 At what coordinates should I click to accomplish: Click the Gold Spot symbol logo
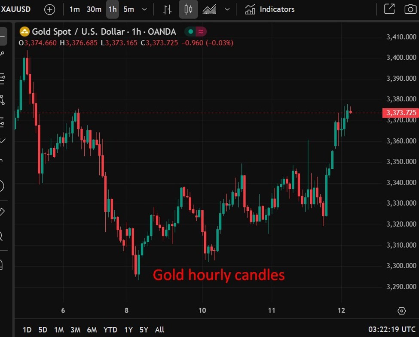point(25,32)
